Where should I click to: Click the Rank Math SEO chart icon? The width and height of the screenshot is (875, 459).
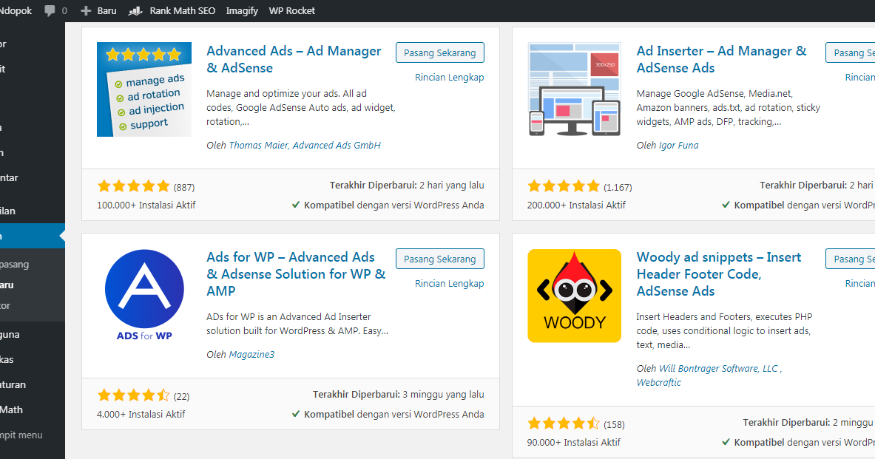pyautogui.click(x=135, y=10)
